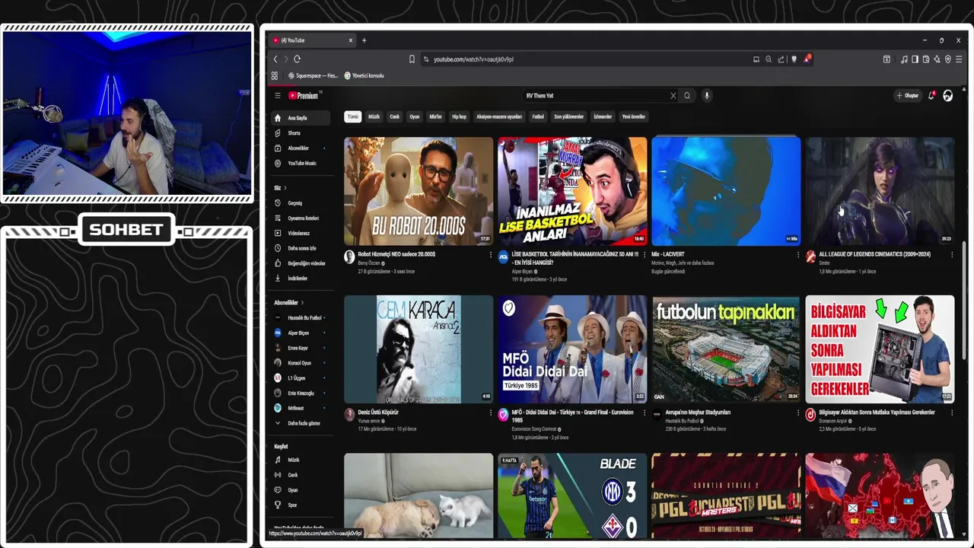Open YouTube Music in the sidebar
The width and height of the screenshot is (974, 548).
click(301, 164)
